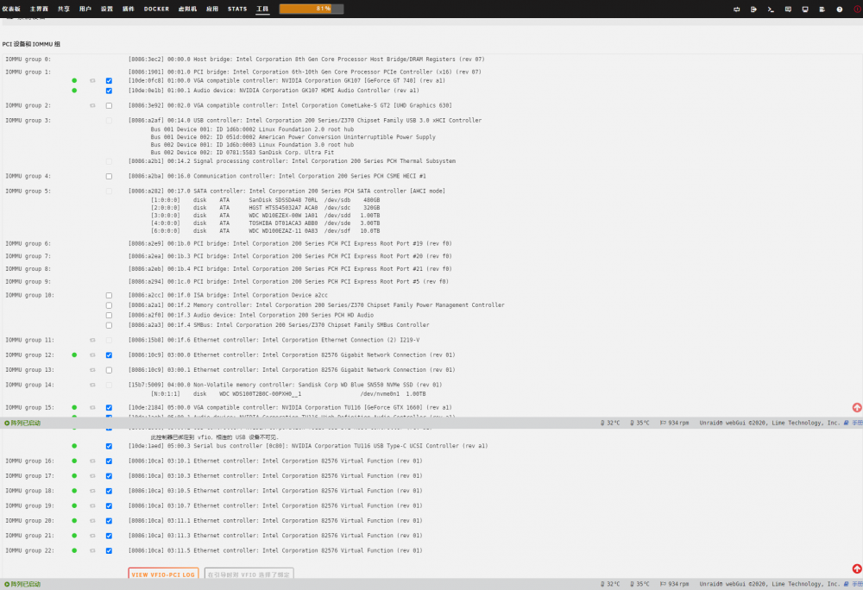Click the green dot for IOMMU group 12
Image resolution: width=863 pixels, height=590 pixels.
click(74, 355)
